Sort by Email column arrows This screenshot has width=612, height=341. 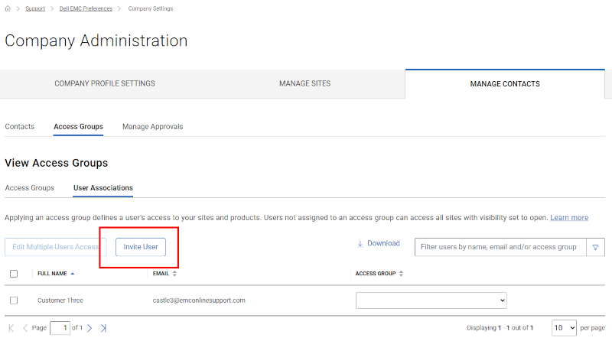(x=174, y=273)
